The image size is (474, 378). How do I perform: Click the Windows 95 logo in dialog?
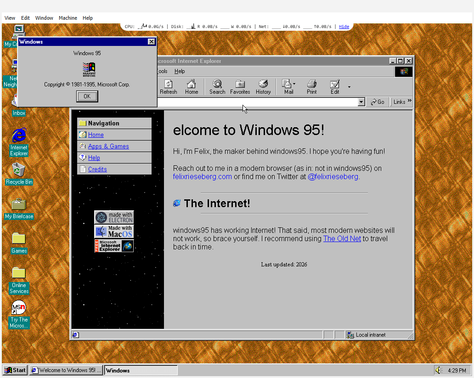[89, 69]
